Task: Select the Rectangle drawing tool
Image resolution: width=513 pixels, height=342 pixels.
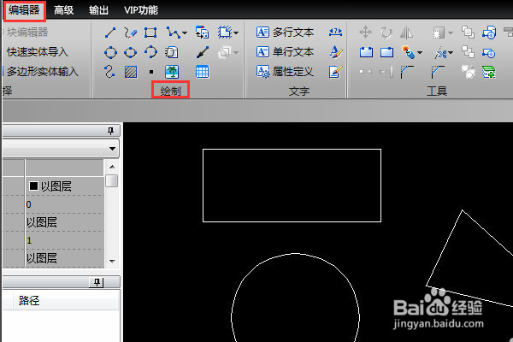Action: pos(150,32)
